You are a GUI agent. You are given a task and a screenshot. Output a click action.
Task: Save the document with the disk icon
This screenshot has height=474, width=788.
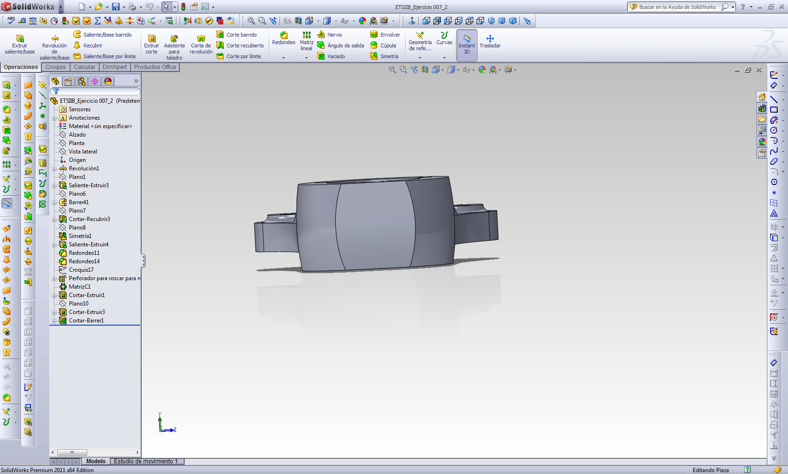(x=115, y=7)
